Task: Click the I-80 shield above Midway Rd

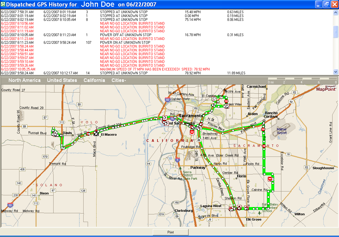Action: point(10,205)
